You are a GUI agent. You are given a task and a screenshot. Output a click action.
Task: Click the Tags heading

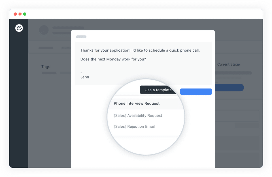pyautogui.click(x=46, y=67)
